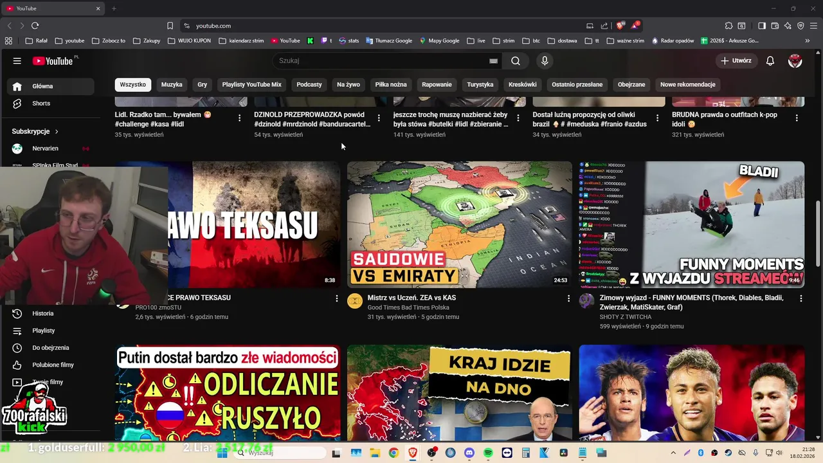Open SHOTY Z TWITCHA channel link
Viewport: 823px width, 463px height.
click(626, 317)
